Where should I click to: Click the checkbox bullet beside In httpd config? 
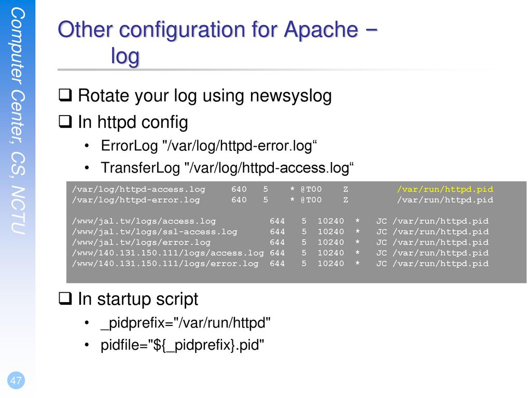[x=65, y=121]
